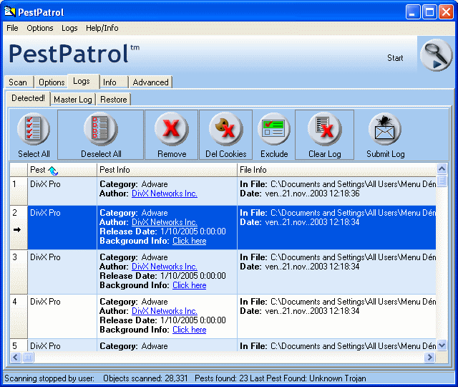The height and width of the screenshot is (387, 458).
Task: Select row number 4 header
Action: [19, 316]
